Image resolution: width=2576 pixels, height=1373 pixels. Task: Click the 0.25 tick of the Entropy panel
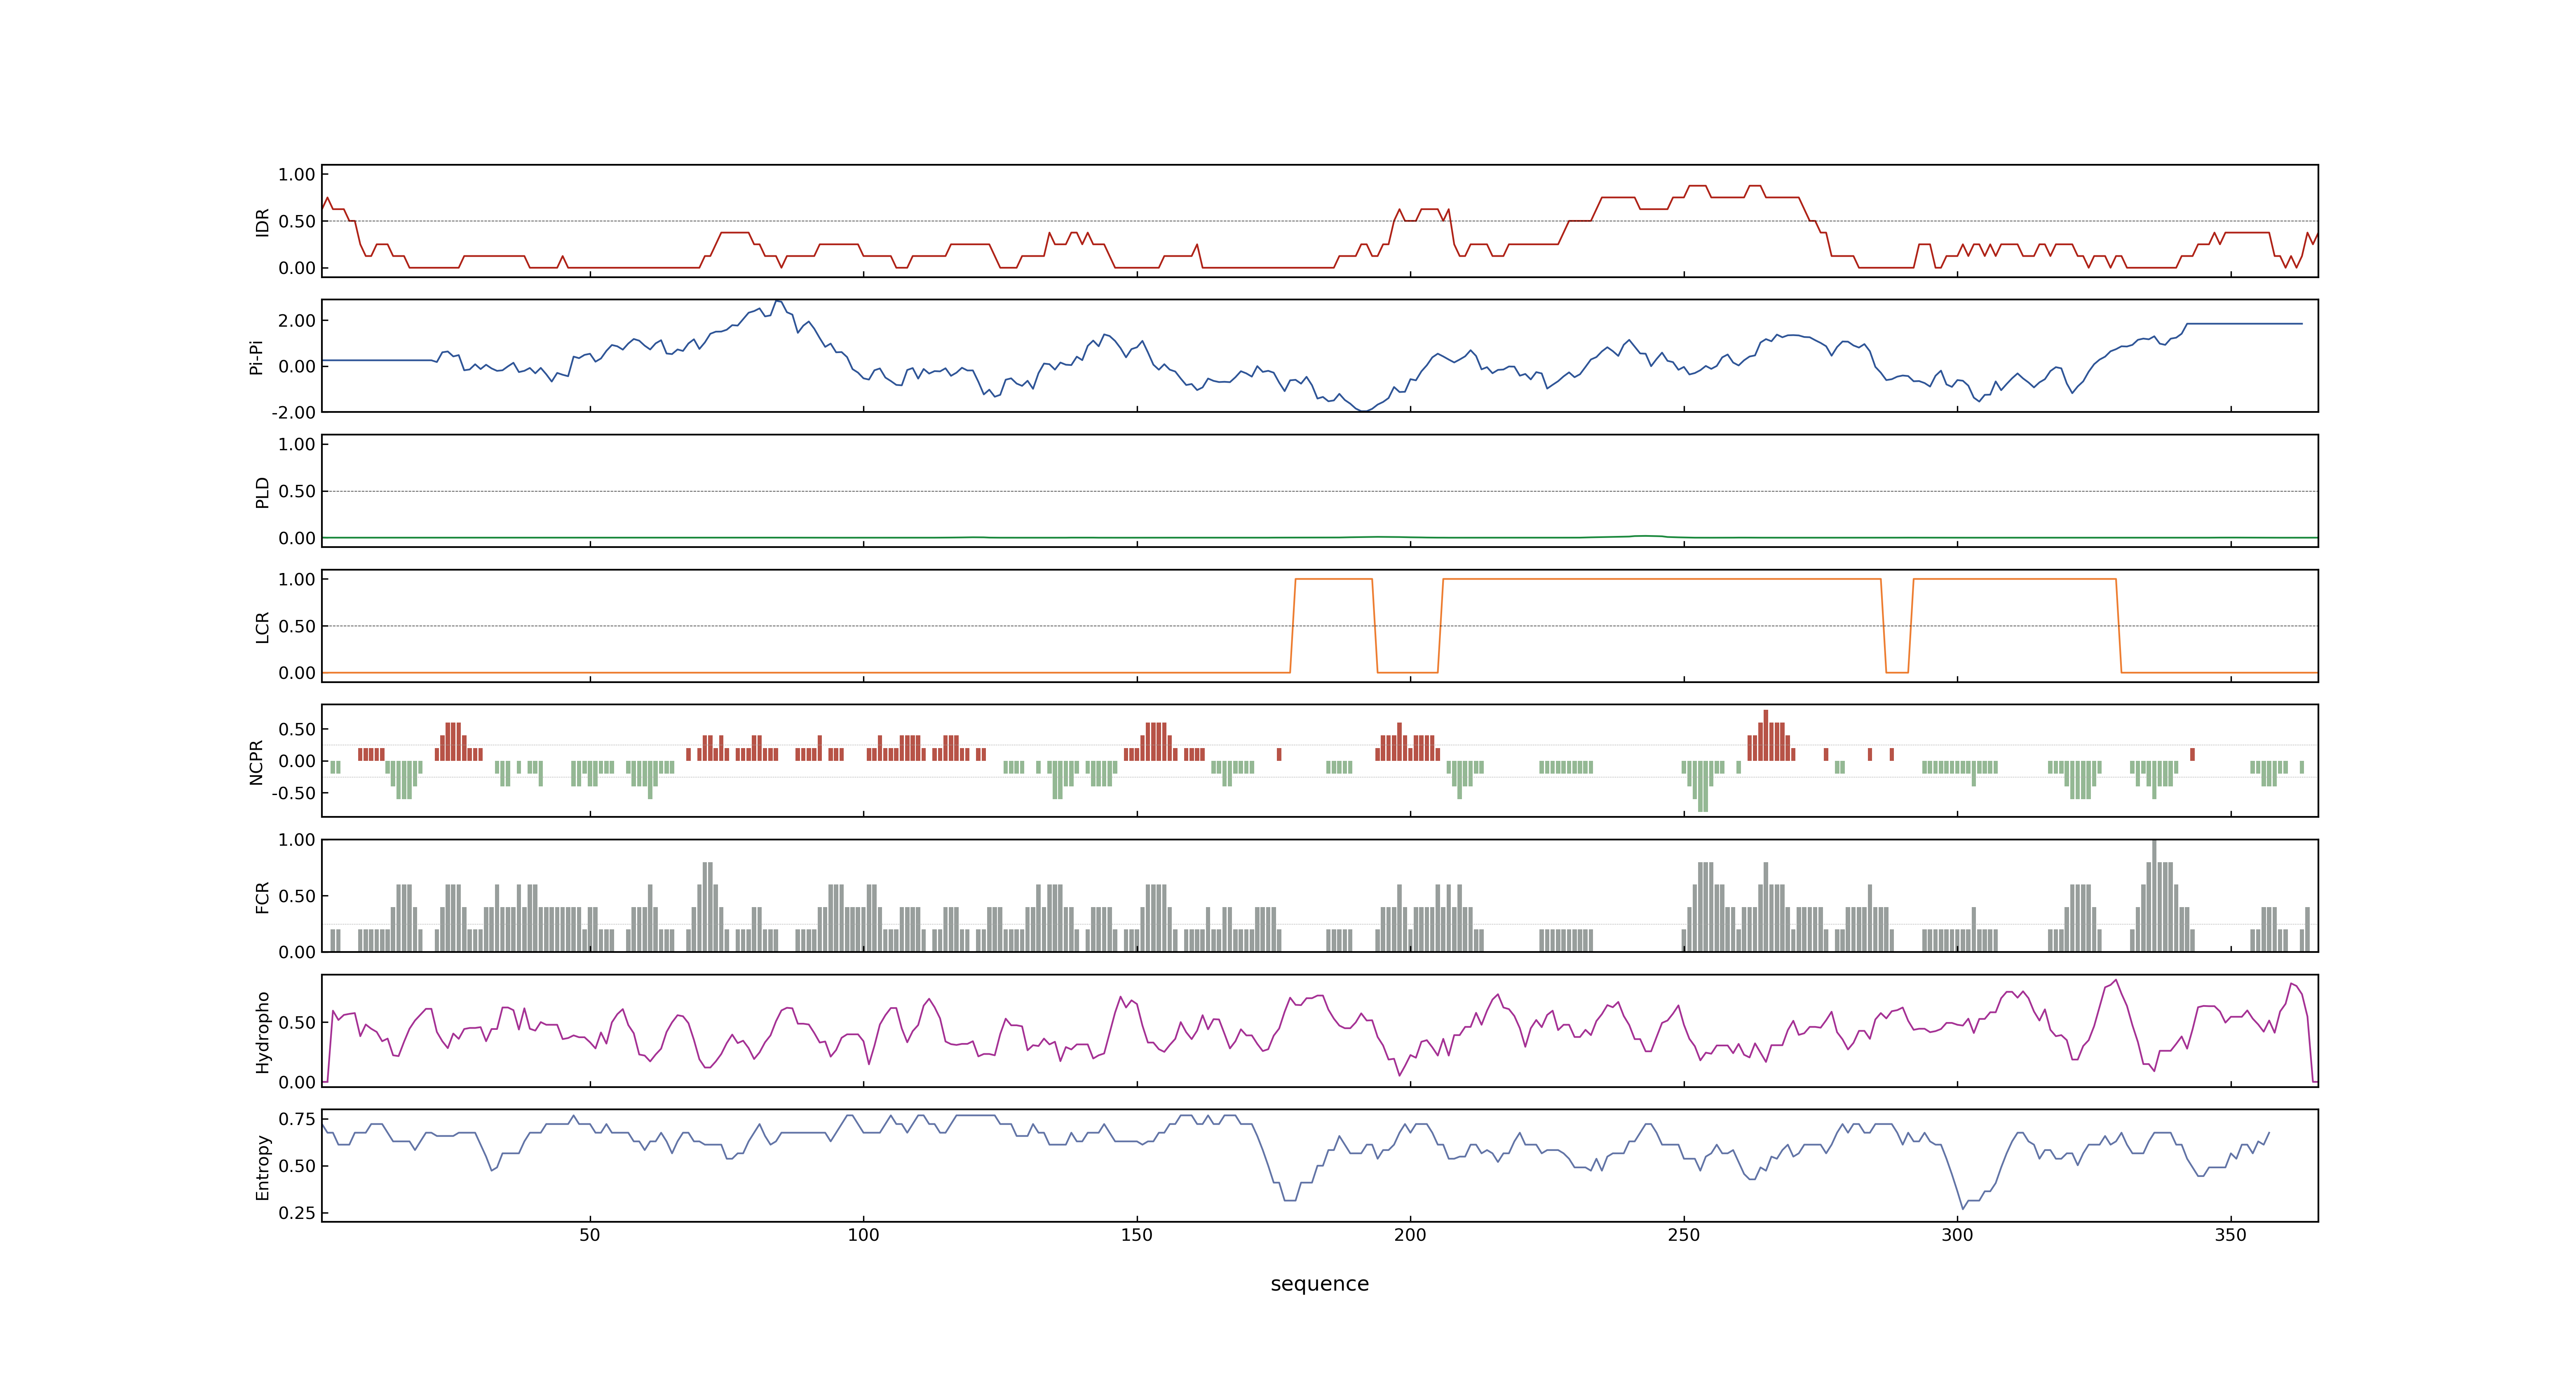coord(297,1213)
